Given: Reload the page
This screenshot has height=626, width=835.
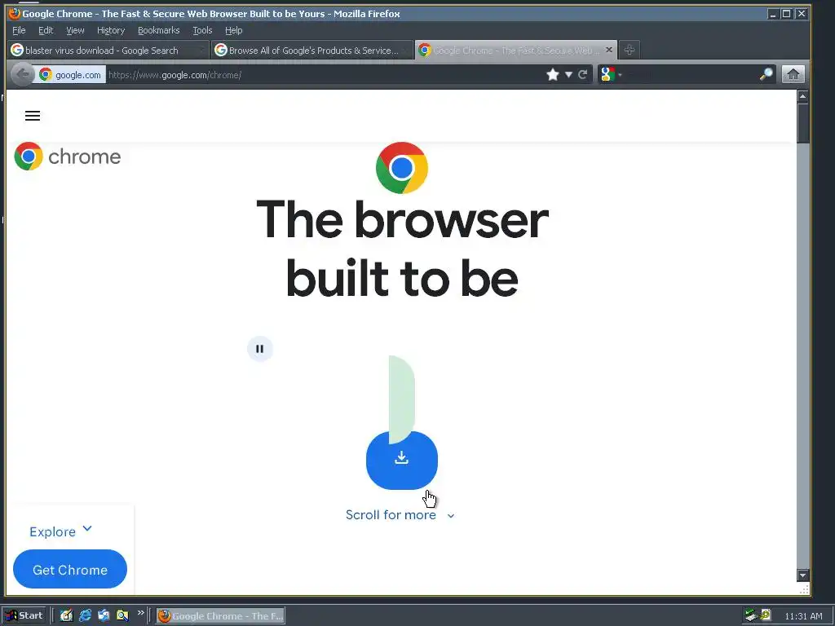Looking at the screenshot, I should pyautogui.click(x=582, y=74).
